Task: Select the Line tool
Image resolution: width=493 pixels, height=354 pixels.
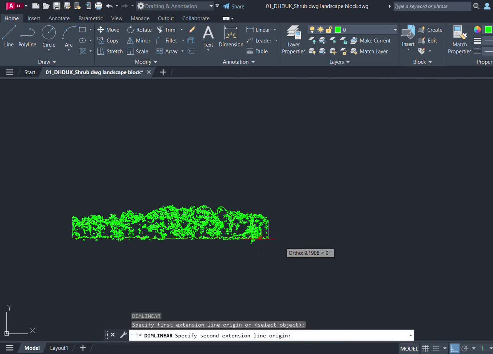Action: point(8,37)
